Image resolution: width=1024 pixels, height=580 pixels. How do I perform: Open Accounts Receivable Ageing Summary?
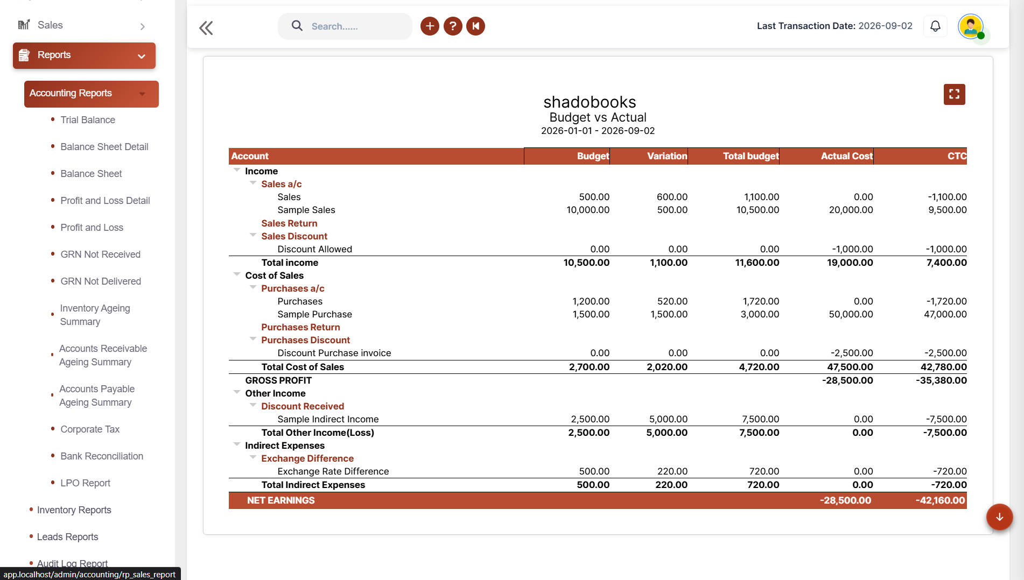tap(103, 355)
